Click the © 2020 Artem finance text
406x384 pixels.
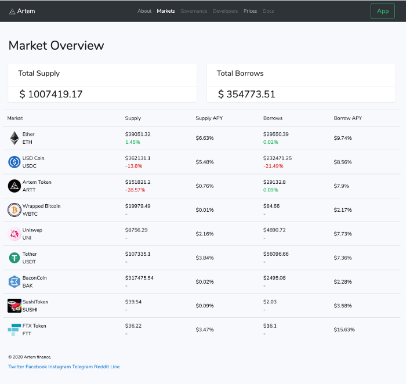tap(30, 357)
